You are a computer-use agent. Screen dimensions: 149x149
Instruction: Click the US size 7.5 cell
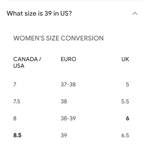(x=17, y=101)
